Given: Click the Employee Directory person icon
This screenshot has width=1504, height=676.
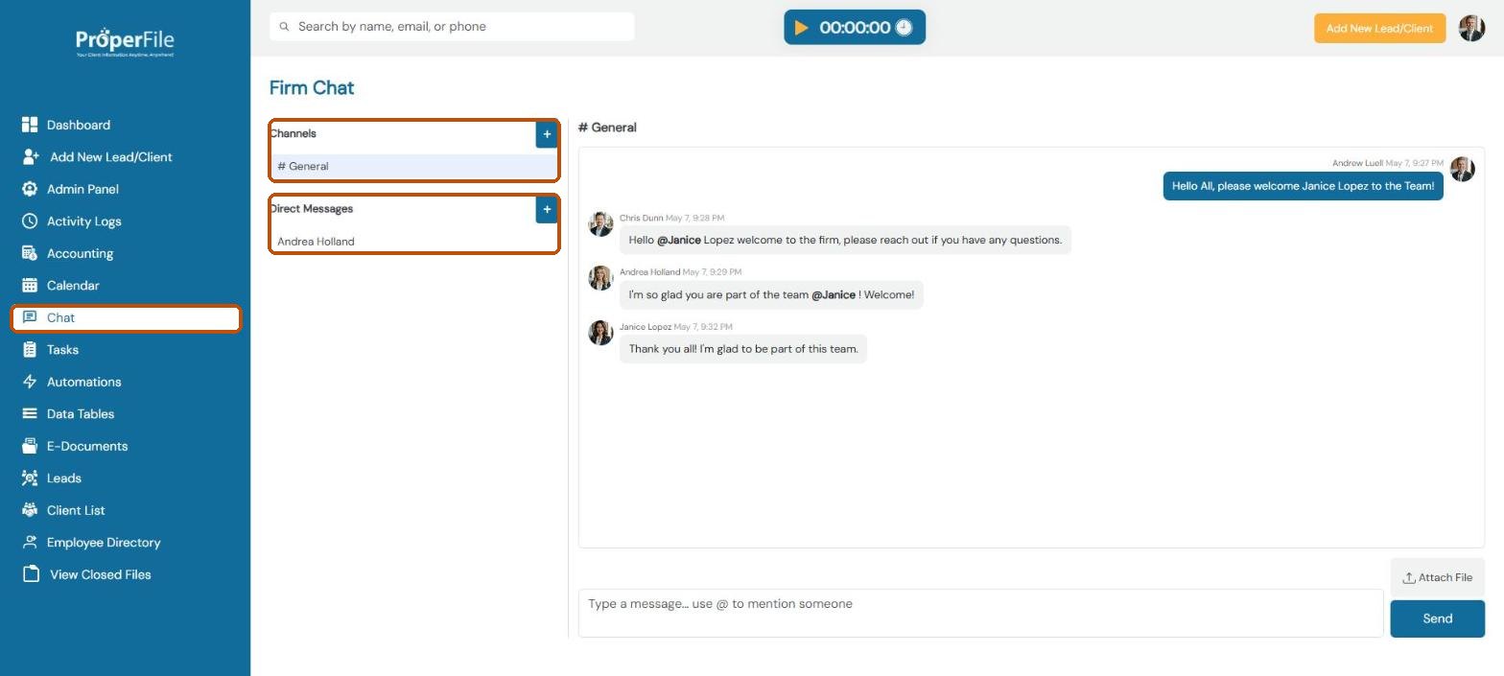Looking at the screenshot, I should pyautogui.click(x=30, y=542).
